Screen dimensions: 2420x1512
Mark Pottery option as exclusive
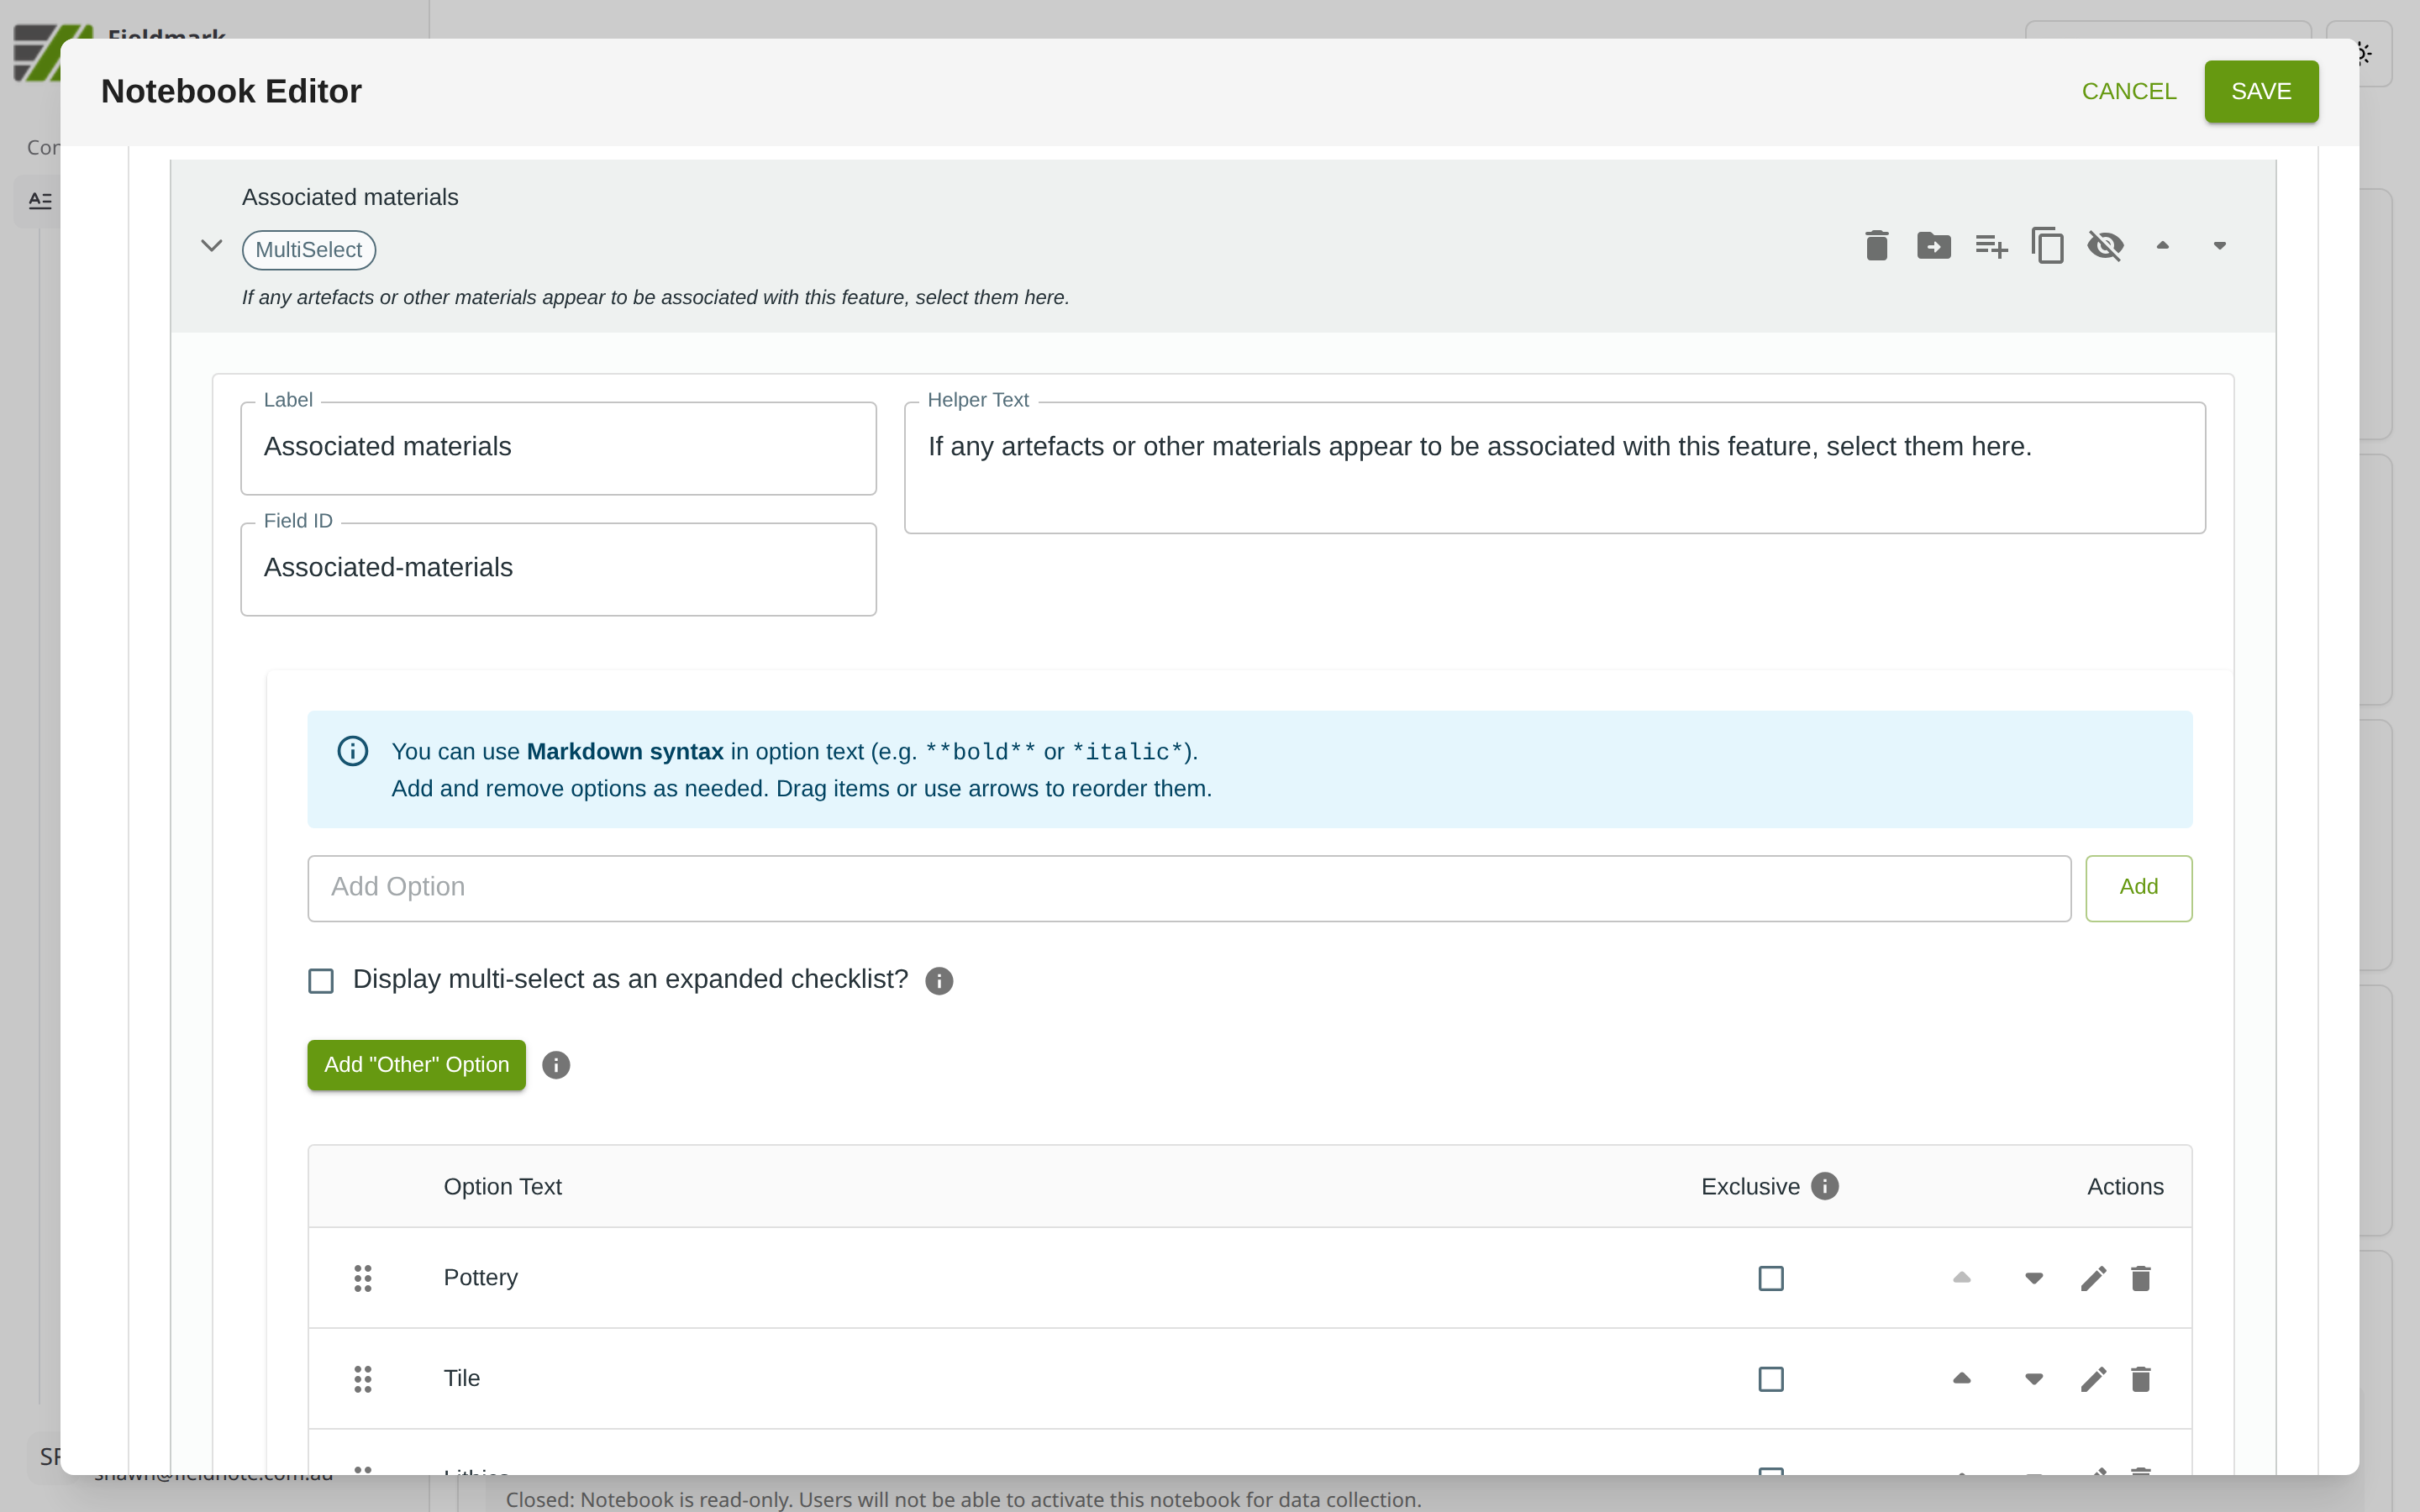click(1770, 1278)
